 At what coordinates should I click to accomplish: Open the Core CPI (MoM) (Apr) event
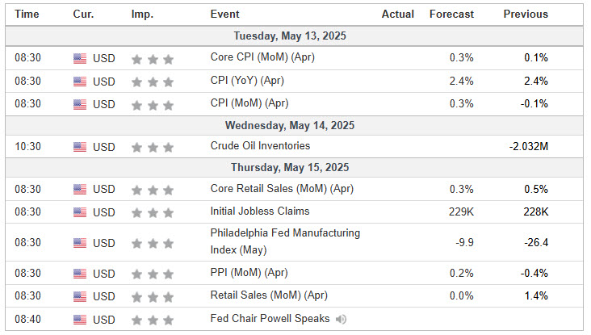coord(262,57)
